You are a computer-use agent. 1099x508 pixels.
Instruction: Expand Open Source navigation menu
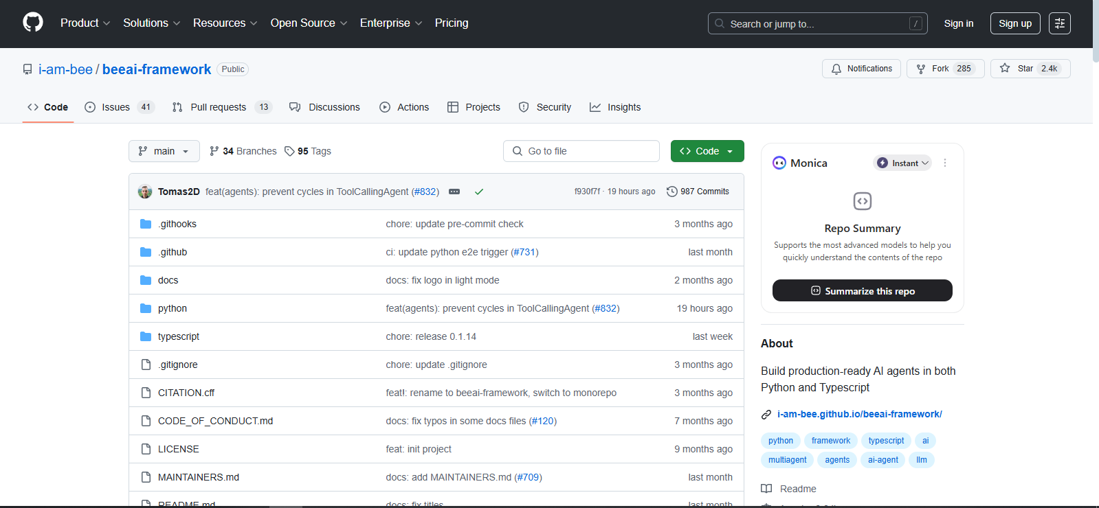pos(309,23)
